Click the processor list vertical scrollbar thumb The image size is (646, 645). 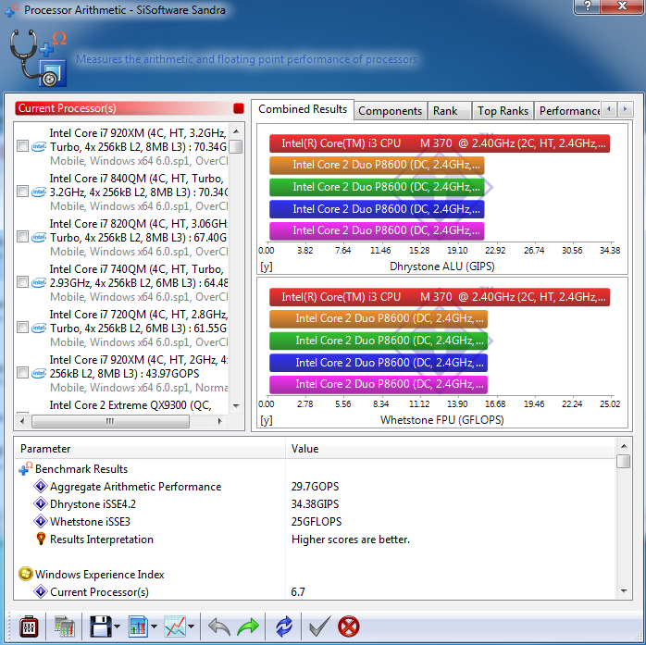tap(236, 146)
